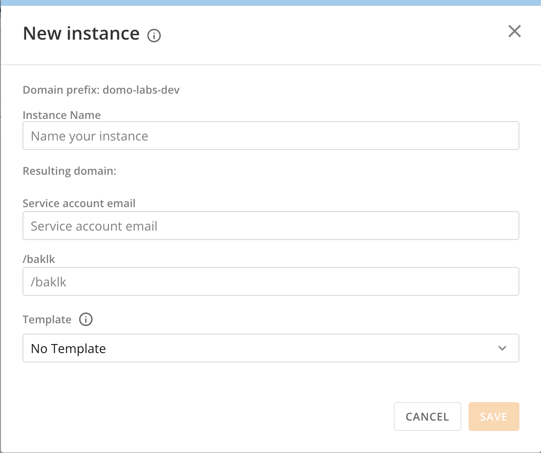Screen dimensions: 541x453
Task: Click the blue bar above the dialog
Action: [270, 4]
